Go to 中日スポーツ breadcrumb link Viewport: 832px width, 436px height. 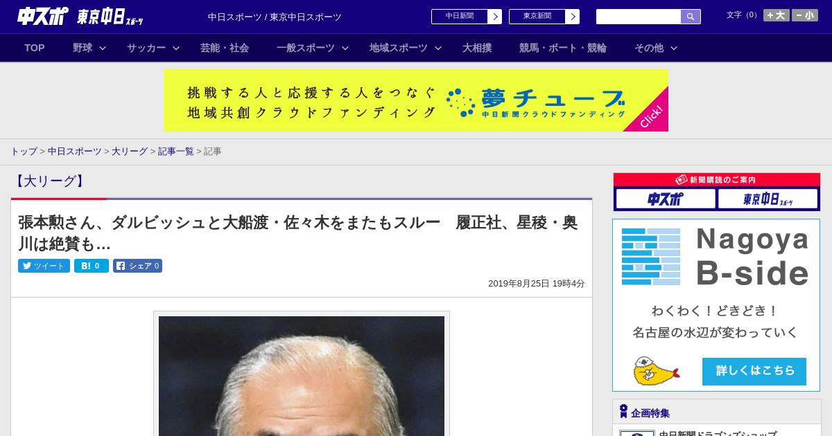point(75,152)
